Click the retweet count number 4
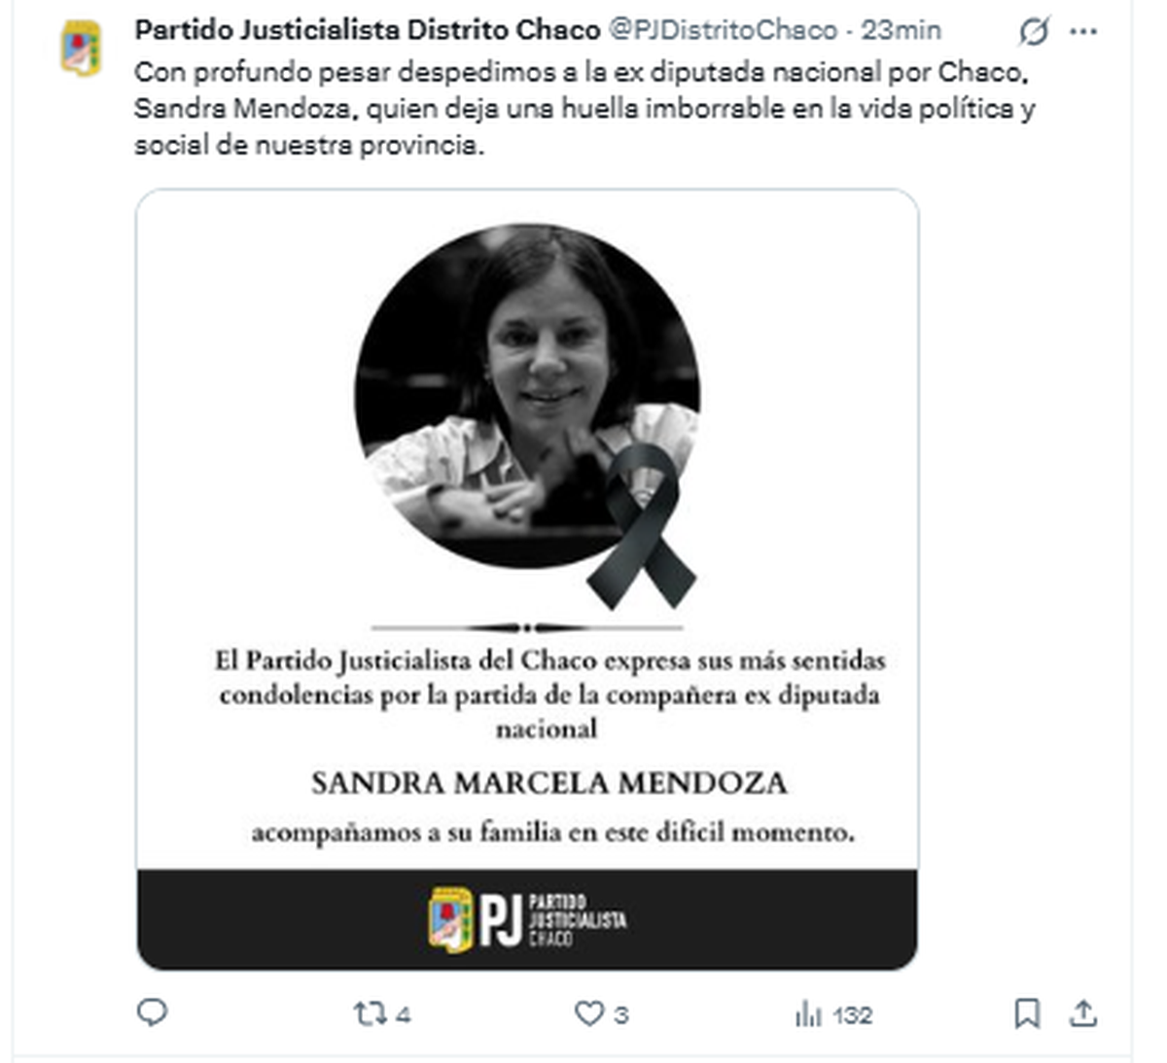 [403, 1015]
